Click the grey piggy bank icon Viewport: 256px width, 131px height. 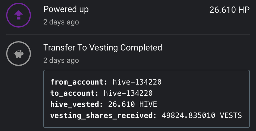point(19,54)
